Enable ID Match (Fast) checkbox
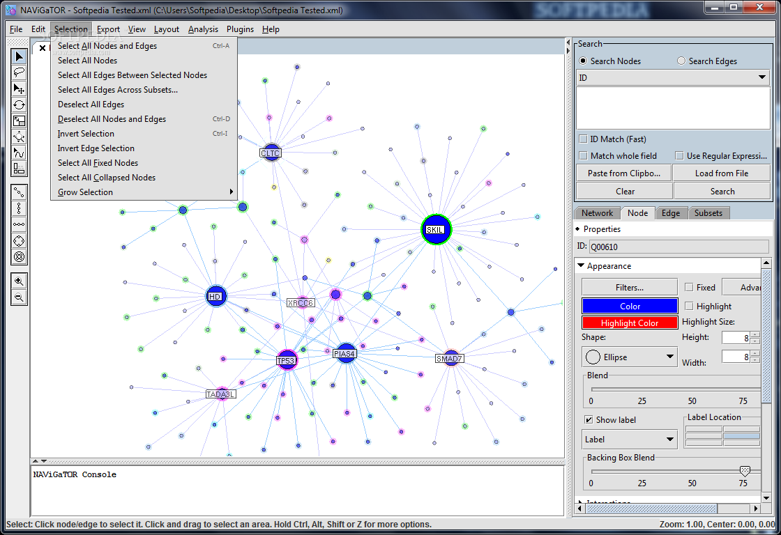This screenshot has height=535, width=781. click(583, 139)
